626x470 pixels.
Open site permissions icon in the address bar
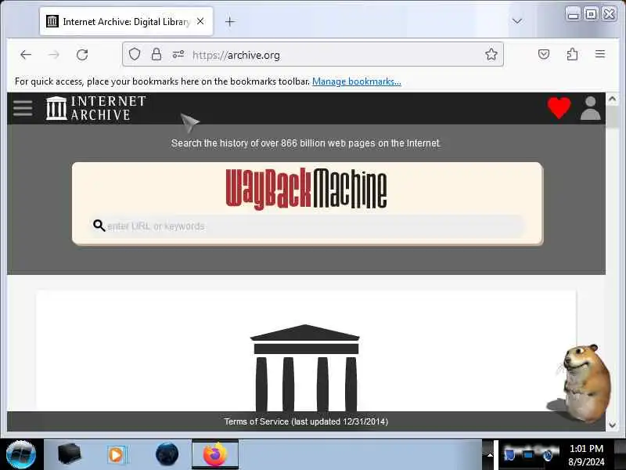(x=178, y=54)
